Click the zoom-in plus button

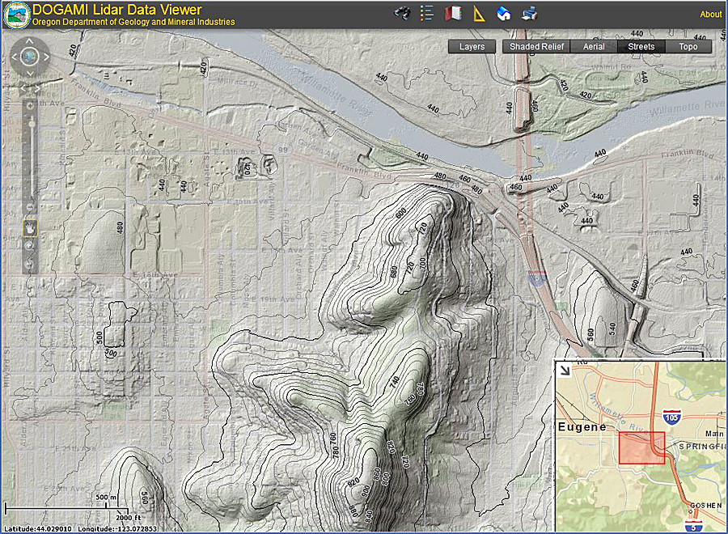(x=31, y=104)
